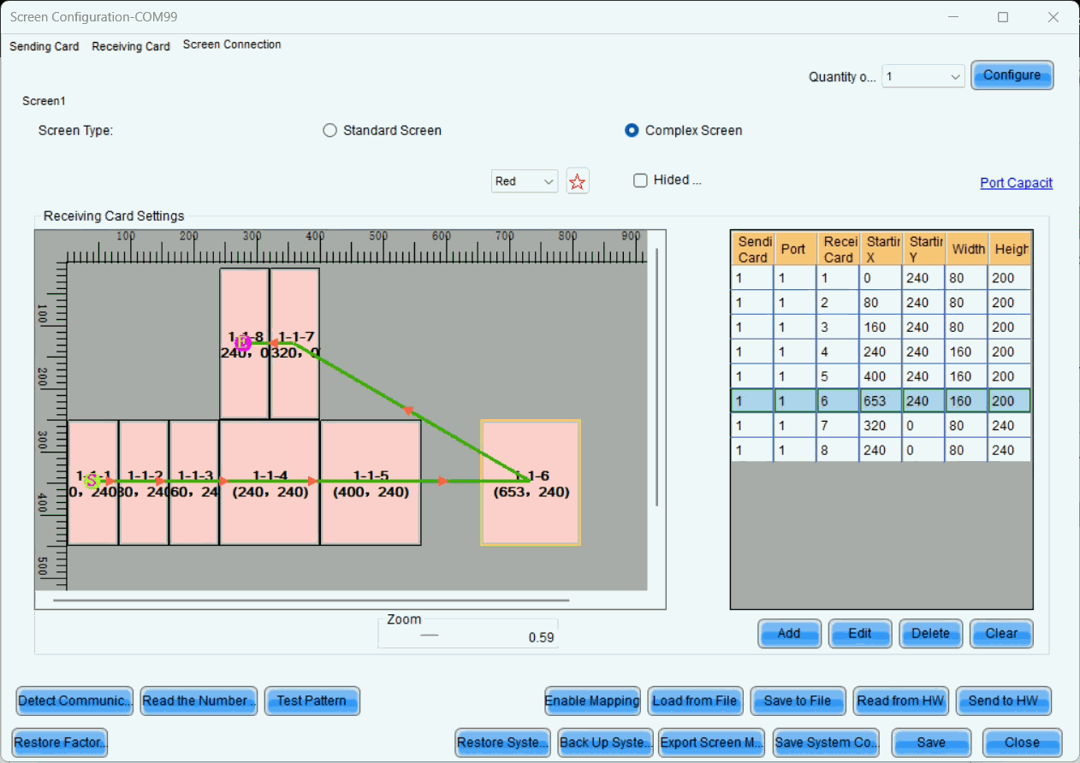Toggle the Hided checkbox
Image resolution: width=1080 pixels, height=763 pixels.
click(x=640, y=180)
